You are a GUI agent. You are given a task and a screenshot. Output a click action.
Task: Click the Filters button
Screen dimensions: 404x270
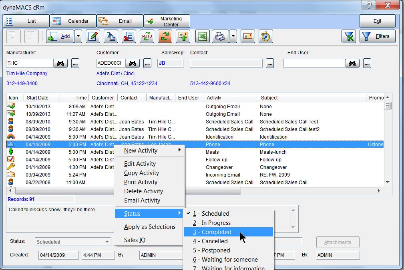[378, 36]
